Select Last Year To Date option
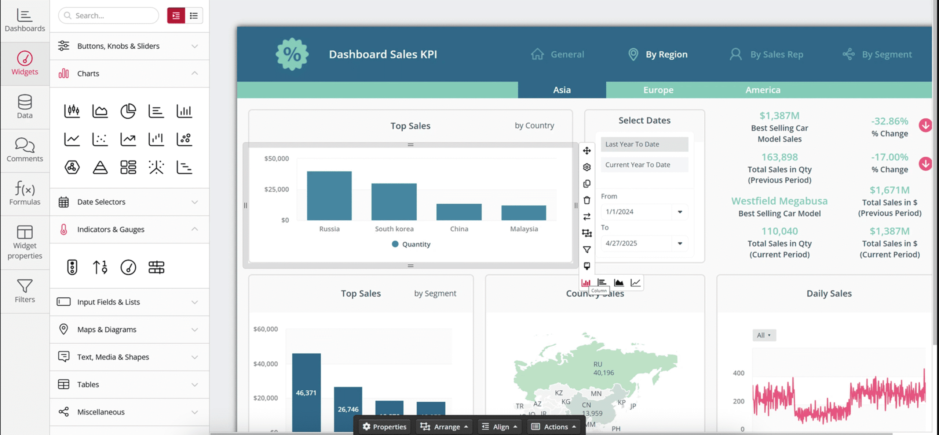939x435 pixels. point(644,144)
